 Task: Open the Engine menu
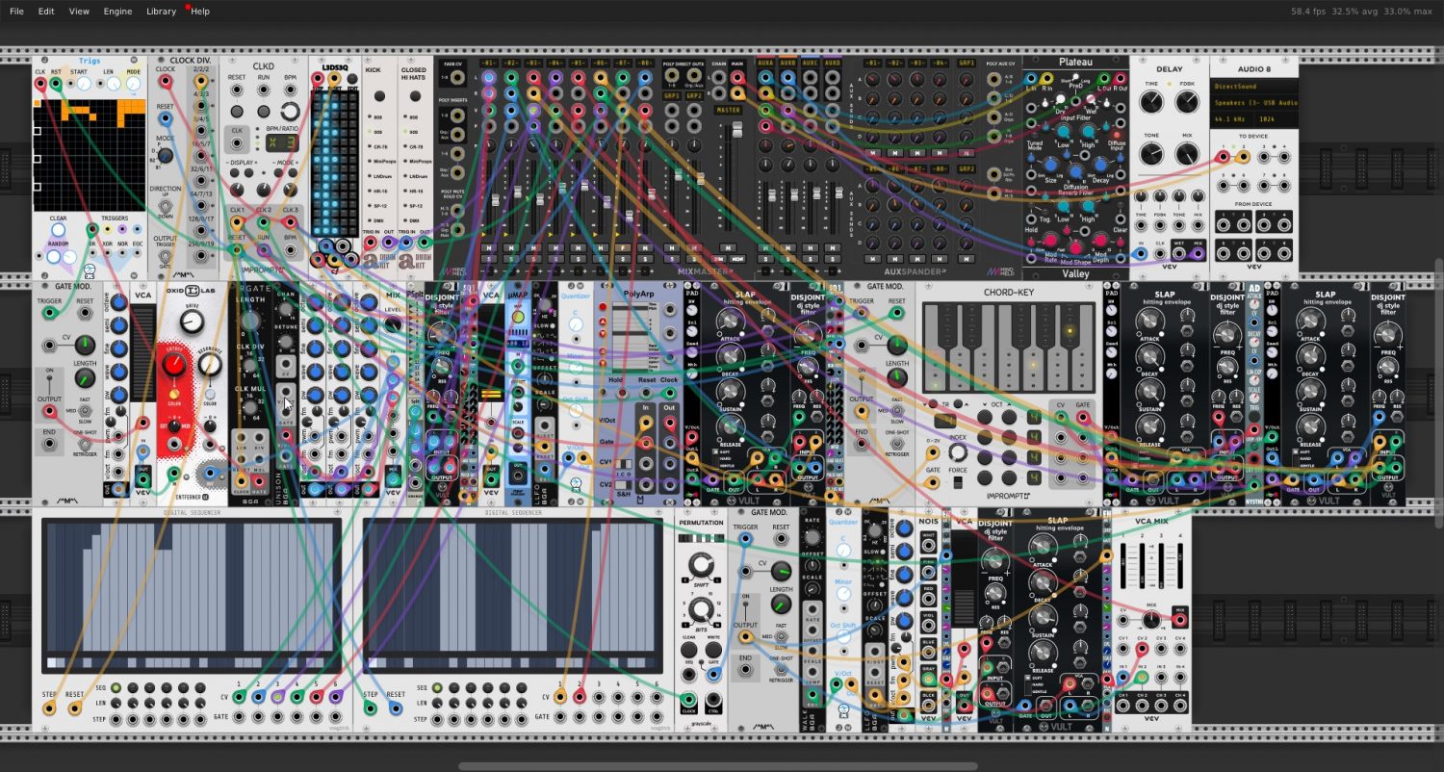pos(117,12)
